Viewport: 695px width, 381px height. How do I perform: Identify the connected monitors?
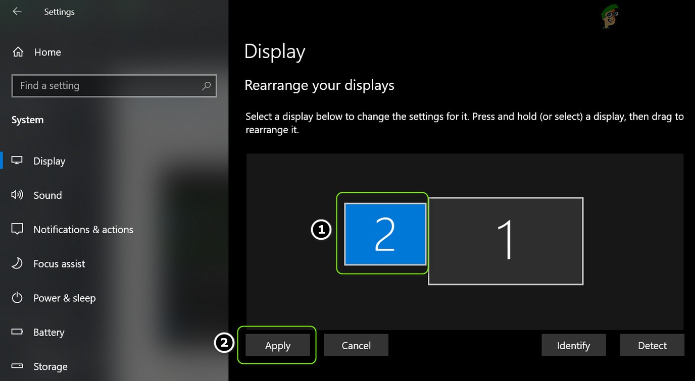click(573, 345)
